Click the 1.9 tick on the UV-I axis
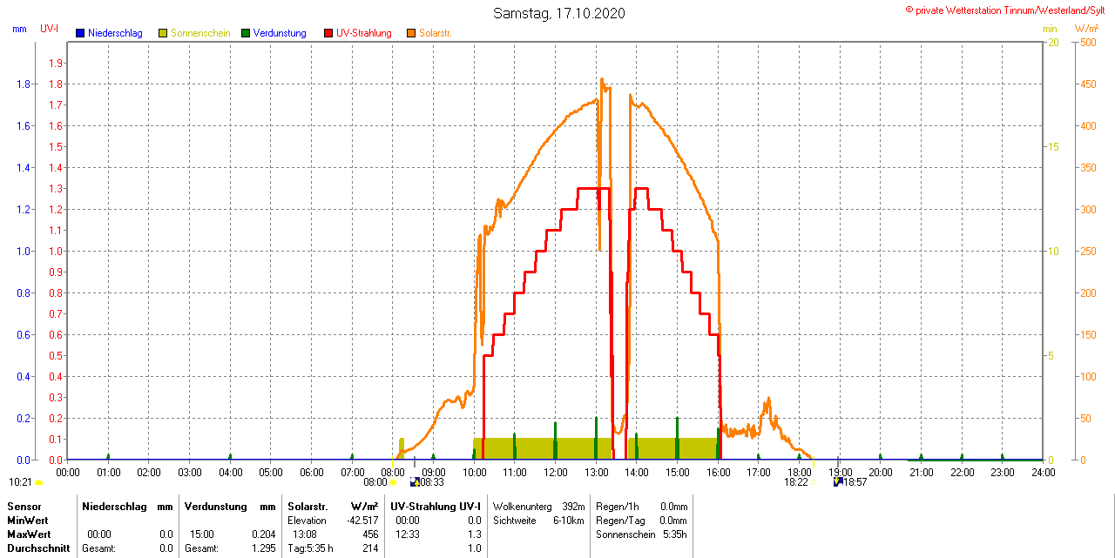Image resolution: width=1115 pixels, height=558 pixels. tap(55, 63)
